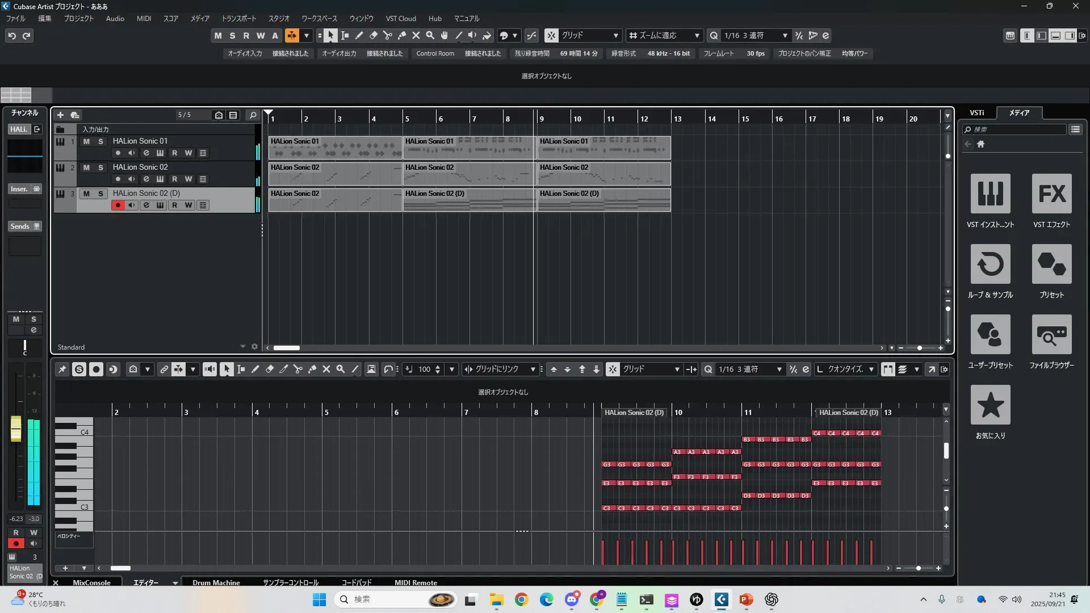Switch to the MixConsole tab
The image size is (1090, 613).
[91, 582]
